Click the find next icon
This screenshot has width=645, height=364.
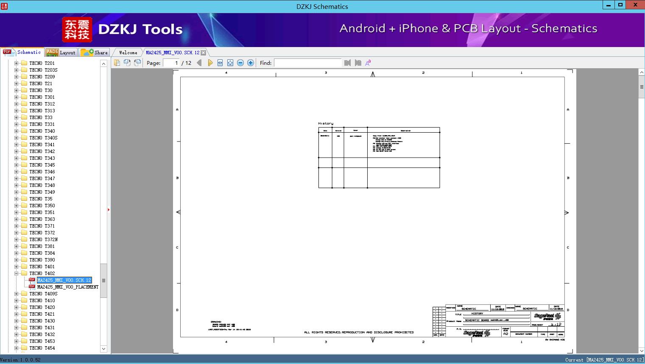tap(358, 63)
